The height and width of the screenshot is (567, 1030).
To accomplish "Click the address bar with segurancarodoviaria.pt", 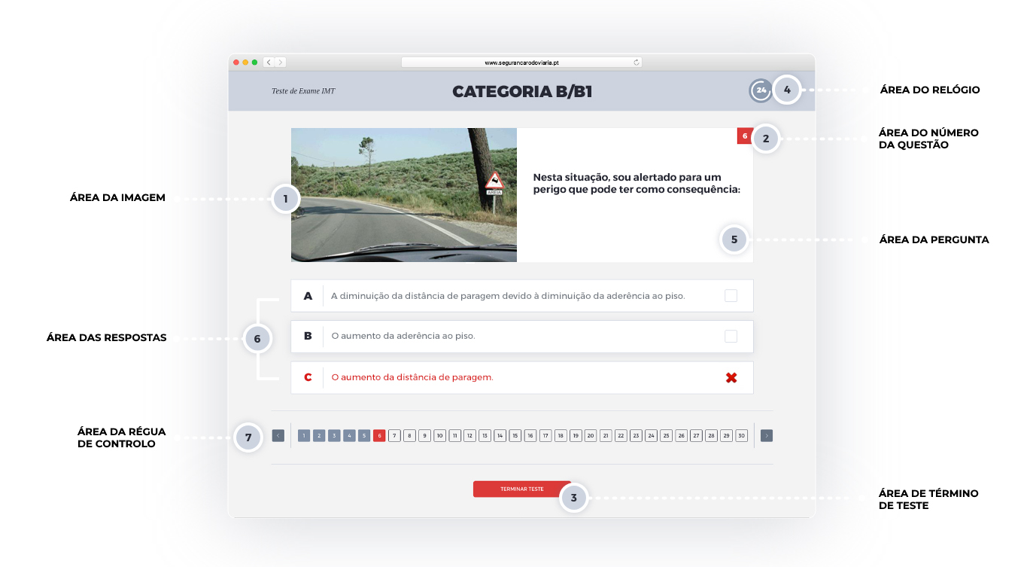I will pos(521,62).
